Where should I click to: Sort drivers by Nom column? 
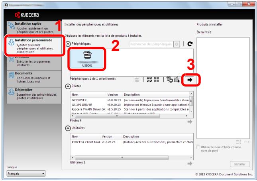tap(88, 94)
